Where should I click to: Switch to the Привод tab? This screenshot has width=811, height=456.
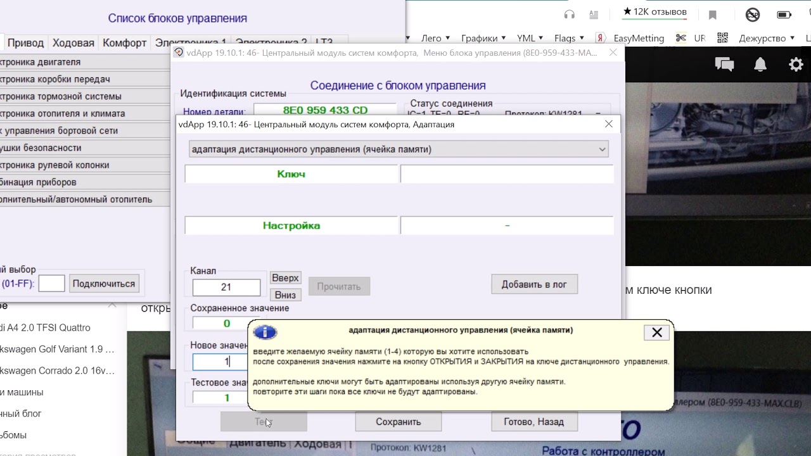pos(25,42)
